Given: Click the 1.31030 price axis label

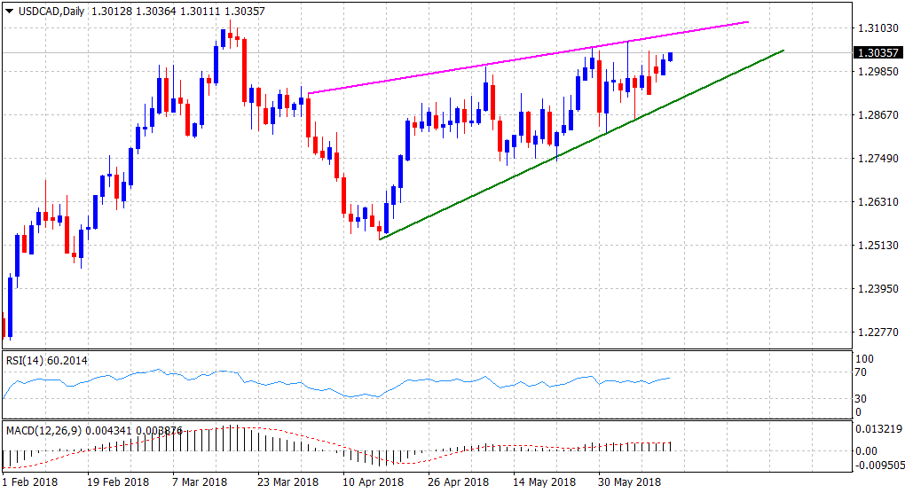Looking at the screenshot, I should pos(874,29).
